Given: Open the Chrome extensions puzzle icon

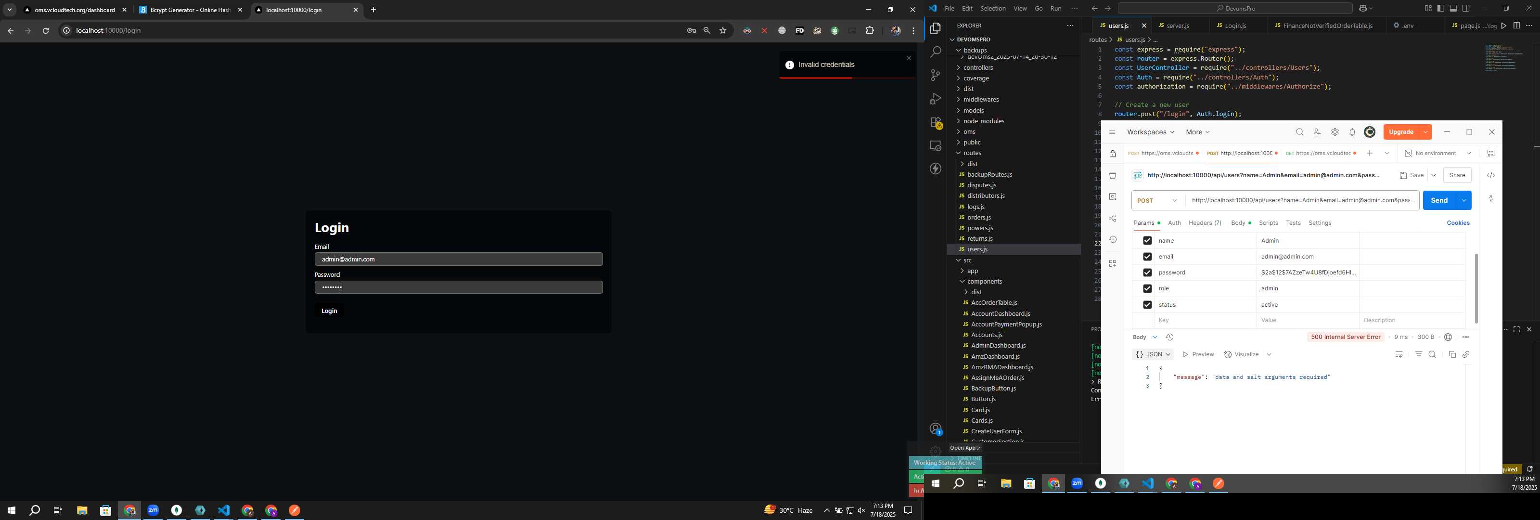Looking at the screenshot, I should (x=870, y=30).
